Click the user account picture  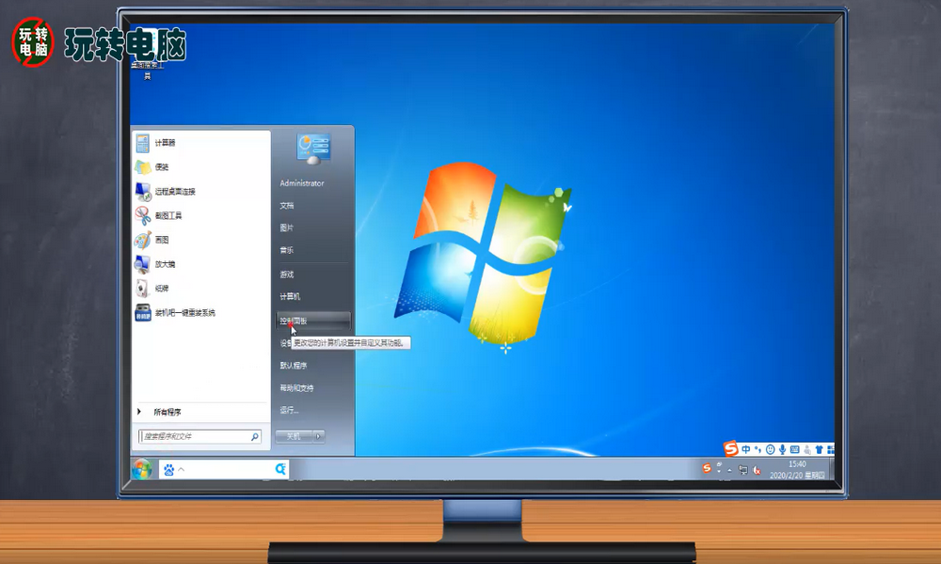pyautogui.click(x=313, y=148)
